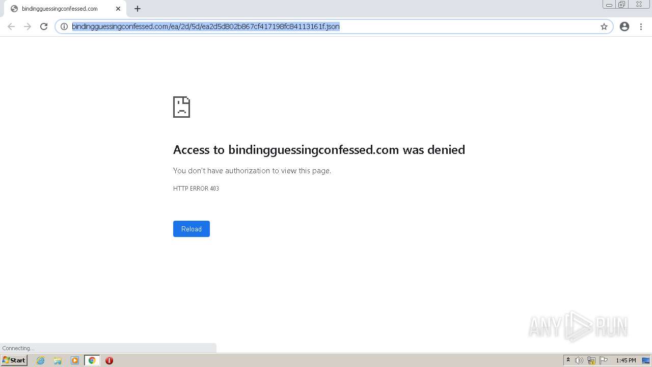Reload page using toolbar refresh icon
This screenshot has width=652, height=367.
(44, 27)
